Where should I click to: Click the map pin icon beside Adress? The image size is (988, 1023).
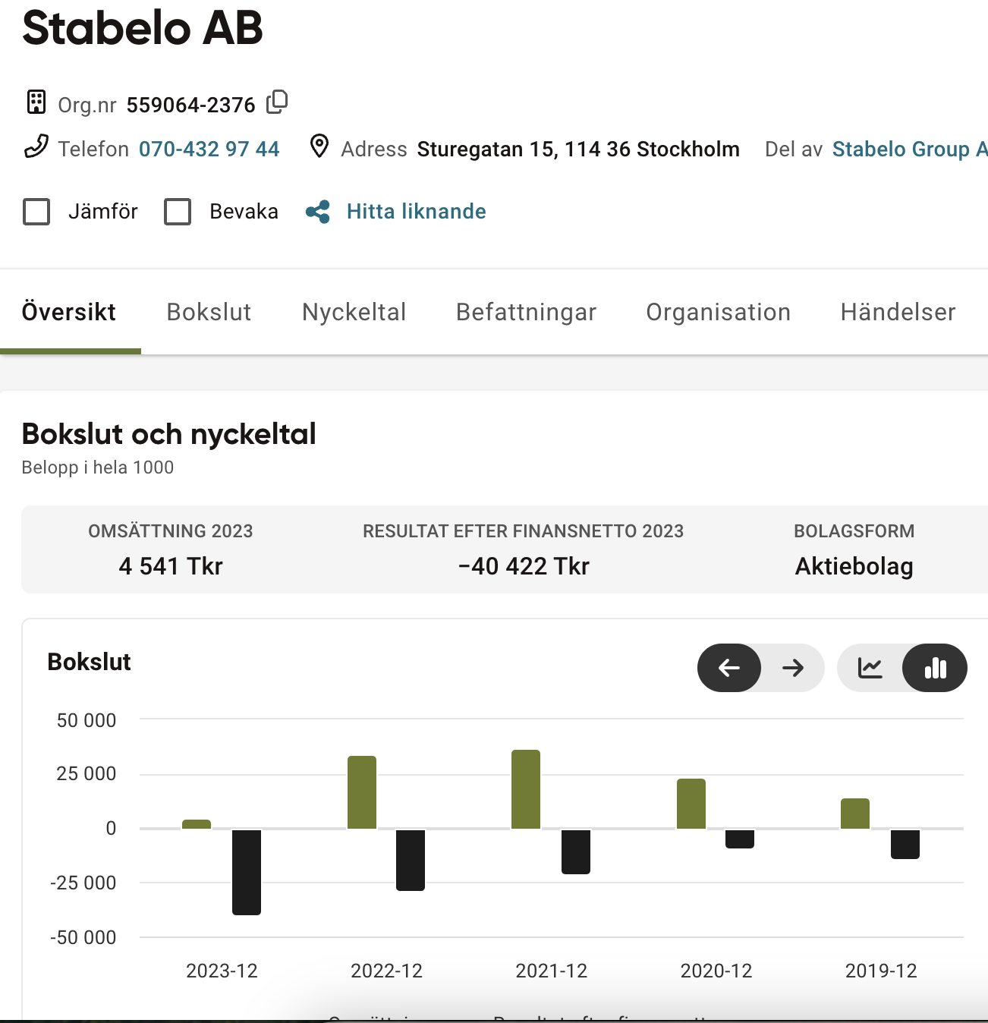(319, 146)
